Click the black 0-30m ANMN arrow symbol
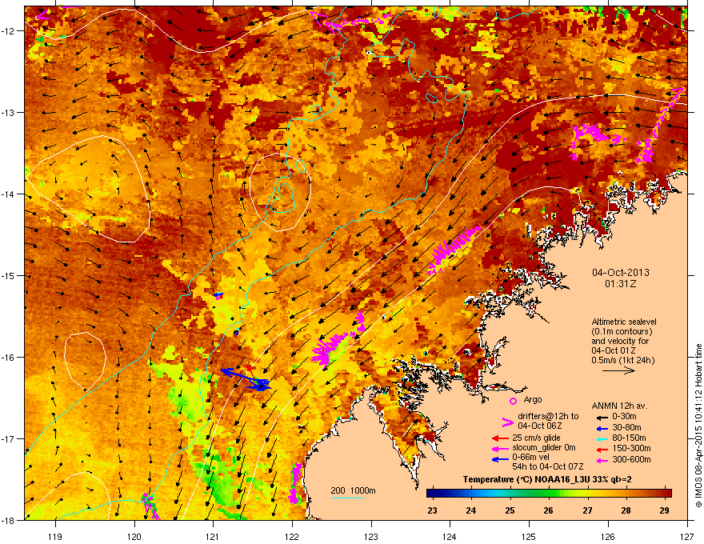704x544 pixels. click(602, 418)
